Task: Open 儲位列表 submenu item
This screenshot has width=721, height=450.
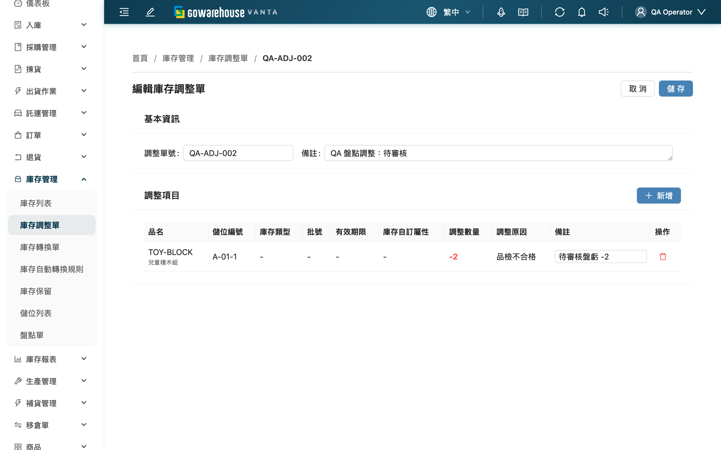Action: [x=52, y=313]
